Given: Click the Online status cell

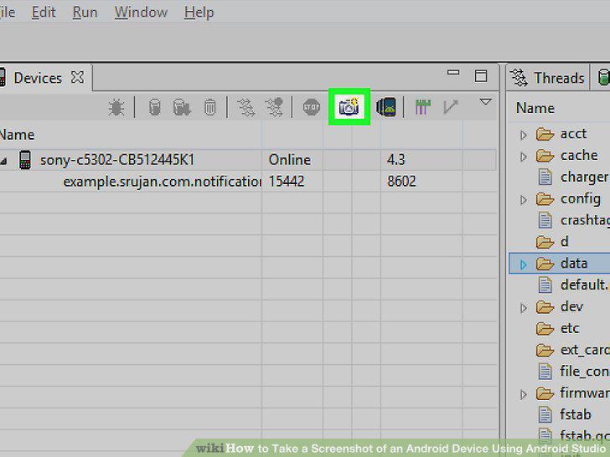Looking at the screenshot, I should tap(289, 160).
